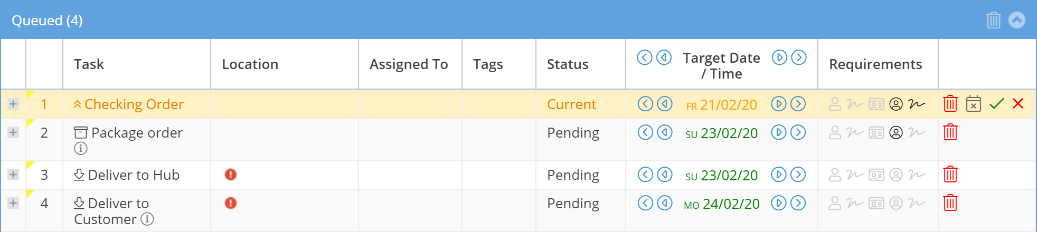Click the calendar cancel icon on row 1
Viewport: 1037px width, 232px height.
click(973, 104)
